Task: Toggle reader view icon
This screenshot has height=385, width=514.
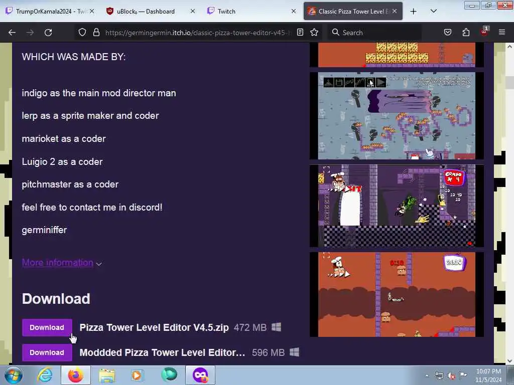Action: coord(300,32)
